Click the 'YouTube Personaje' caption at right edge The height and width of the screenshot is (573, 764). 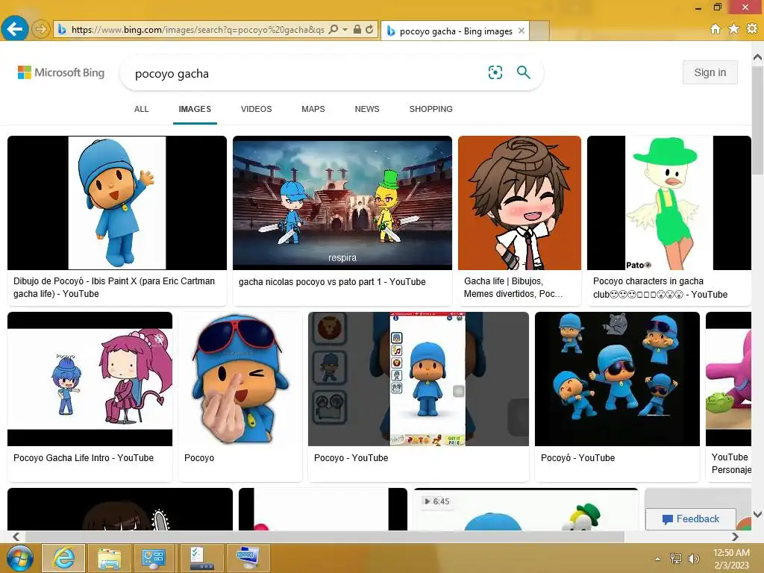(x=731, y=463)
